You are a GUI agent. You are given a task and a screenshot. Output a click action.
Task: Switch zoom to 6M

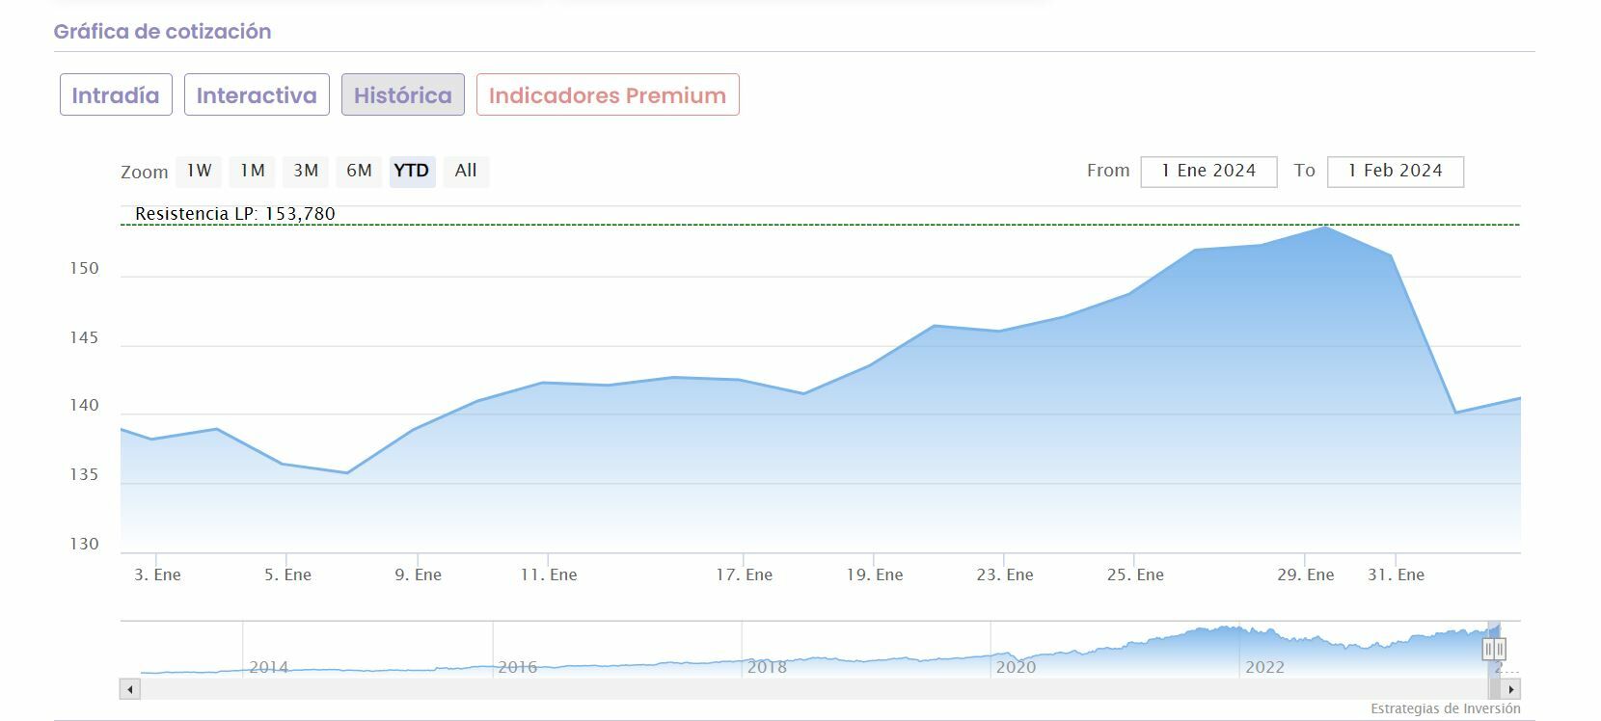(359, 171)
